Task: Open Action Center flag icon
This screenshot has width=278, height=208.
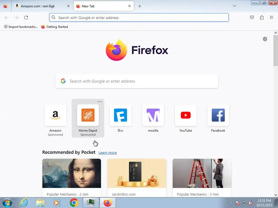Action: (238, 203)
